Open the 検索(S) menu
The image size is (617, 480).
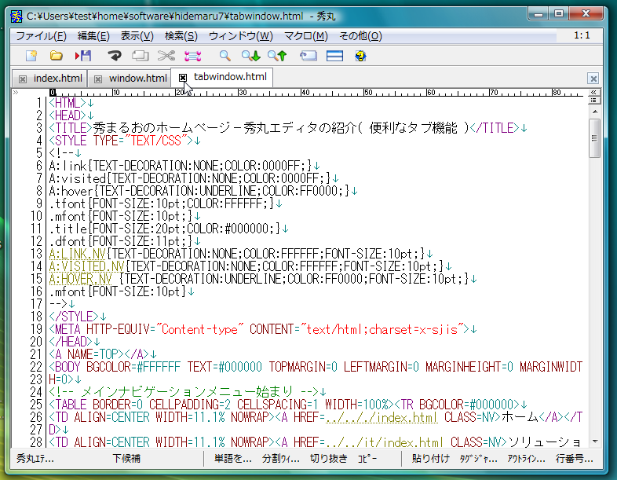(x=181, y=36)
